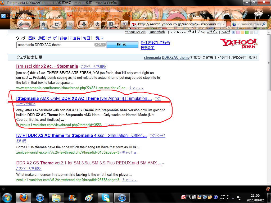Select the ブログ search category

pyautogui.click(x=52, y=38)
